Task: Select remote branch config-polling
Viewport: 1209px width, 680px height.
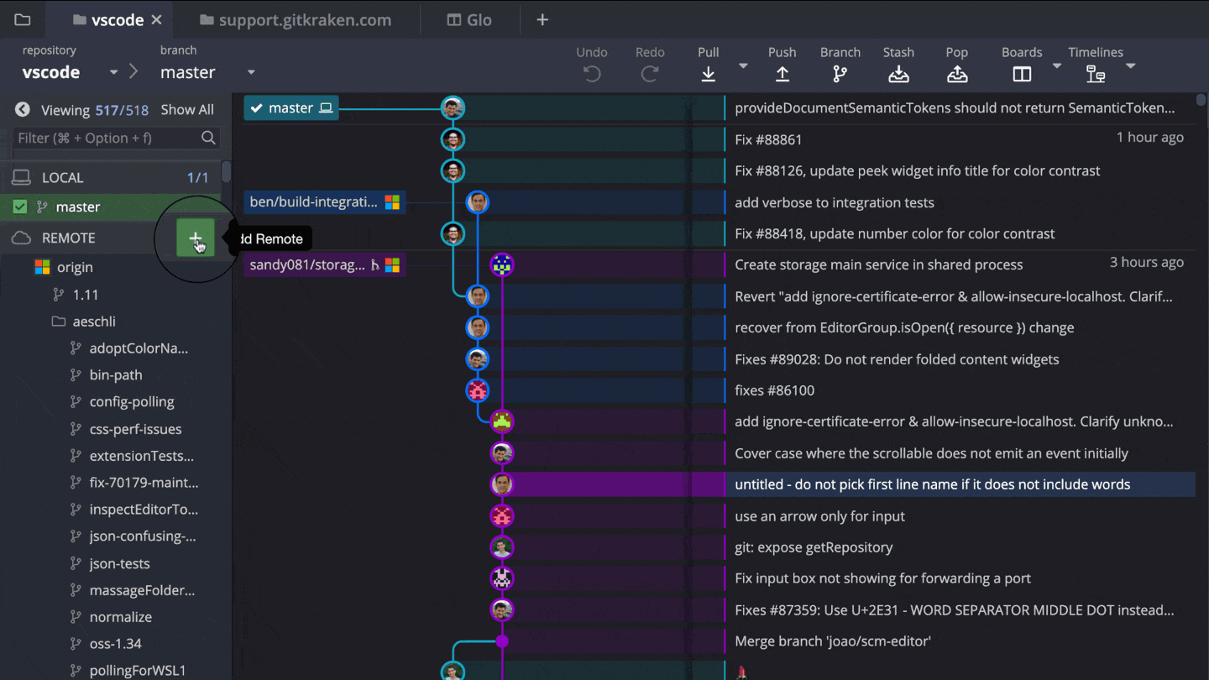Action: click(132, 402)
